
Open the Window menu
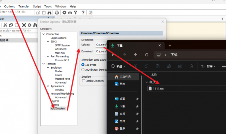tap(61, 7)
